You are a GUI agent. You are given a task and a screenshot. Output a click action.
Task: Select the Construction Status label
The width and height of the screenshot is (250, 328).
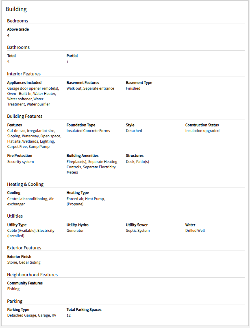(x=202, y=125)
